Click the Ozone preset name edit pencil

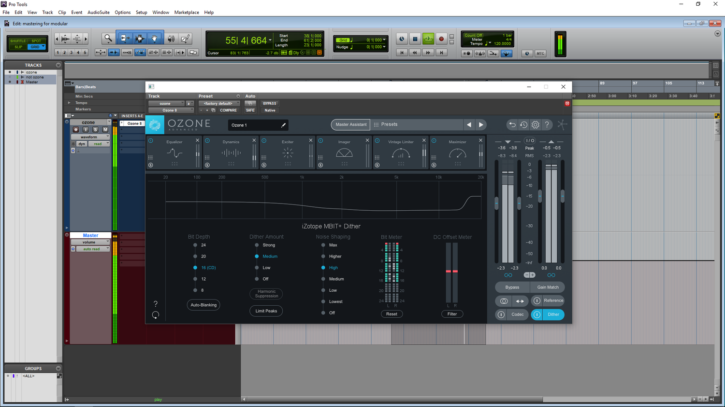point(284,125)
